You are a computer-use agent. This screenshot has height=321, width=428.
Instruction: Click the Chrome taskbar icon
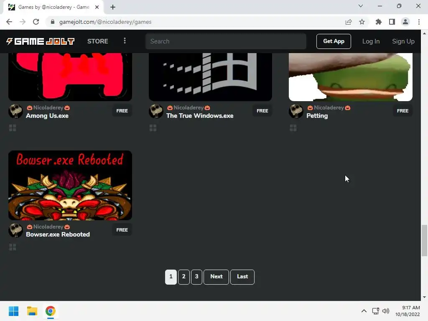[x=51, y=311]
